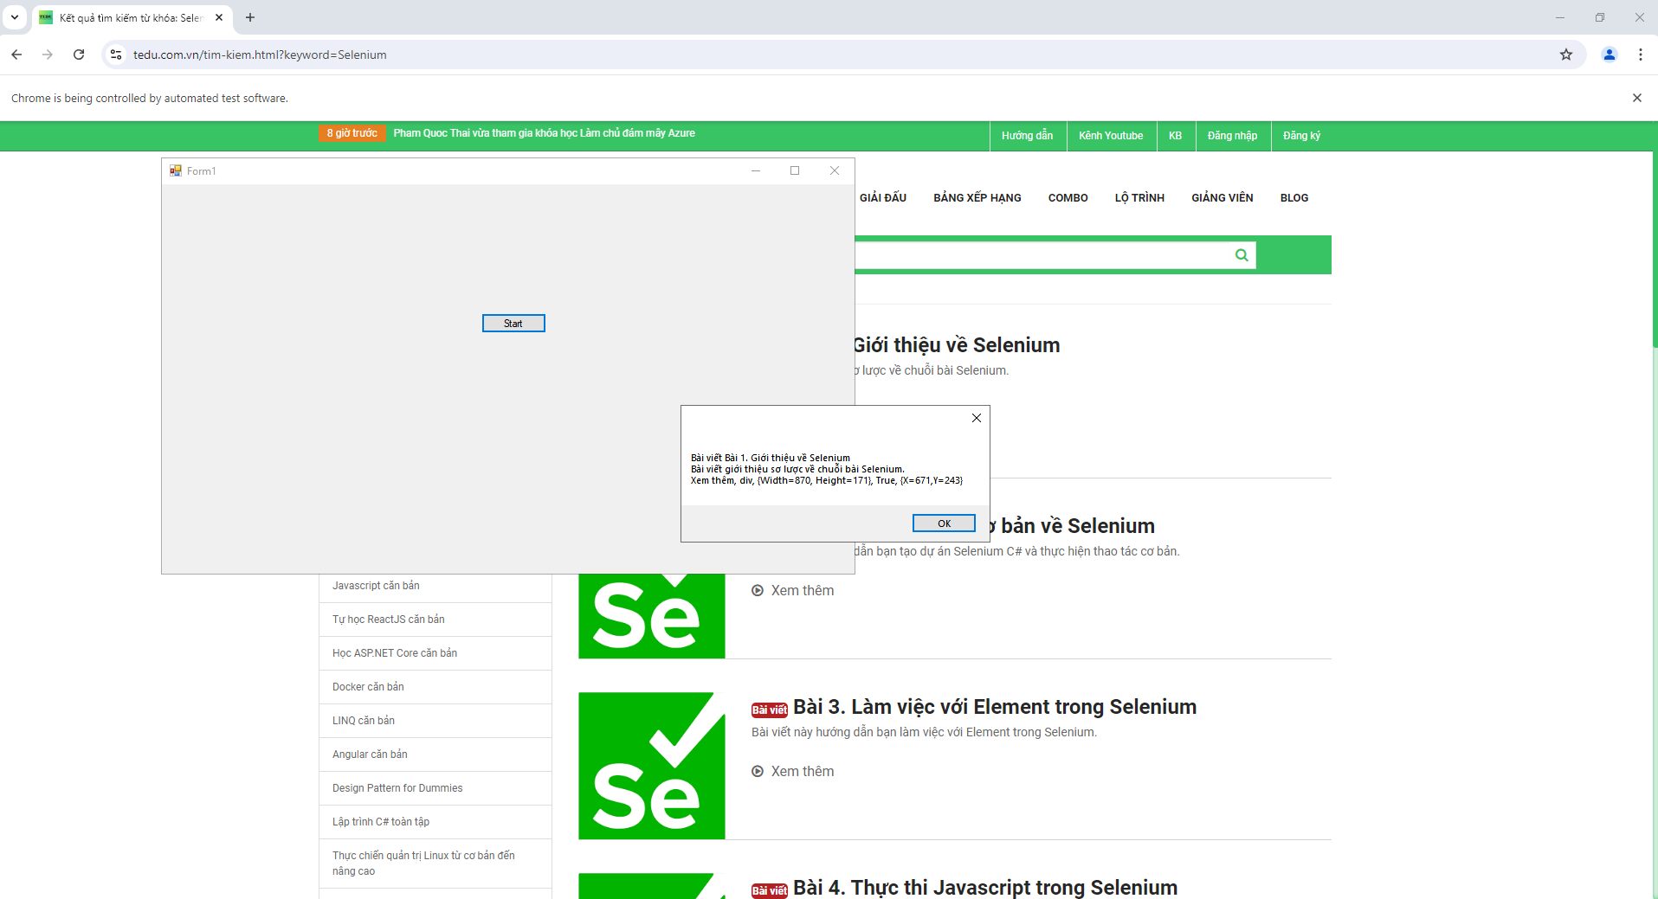Screen dimensions: 1658x899
Task: Go to BLOG navigation item
Action: click(x=1293, y=198)
